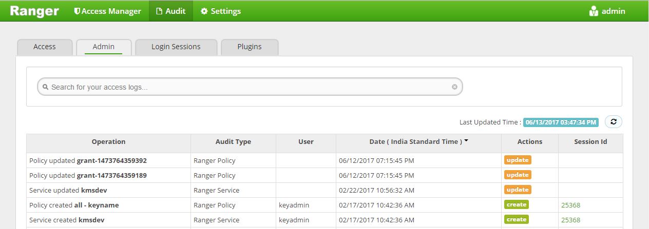
Task: Select the Admin tab
Action: click(x=103, y=47)
